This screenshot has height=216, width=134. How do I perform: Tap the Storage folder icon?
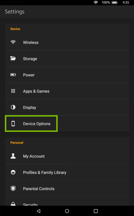point(13,58)
